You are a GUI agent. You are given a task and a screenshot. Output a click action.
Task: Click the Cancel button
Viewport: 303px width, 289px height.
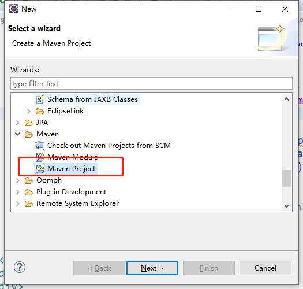coord(265,268)
